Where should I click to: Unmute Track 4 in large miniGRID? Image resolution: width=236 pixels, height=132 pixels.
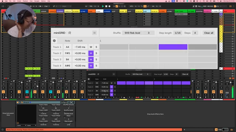click(91, 66)
